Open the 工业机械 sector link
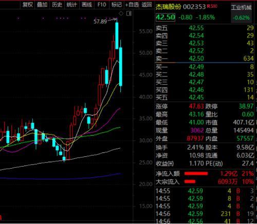 242,7
